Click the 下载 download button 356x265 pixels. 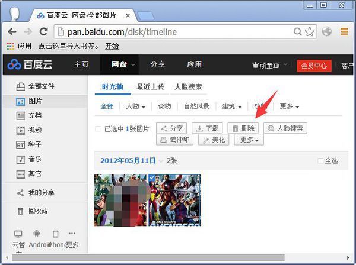(x=207, y=128)
